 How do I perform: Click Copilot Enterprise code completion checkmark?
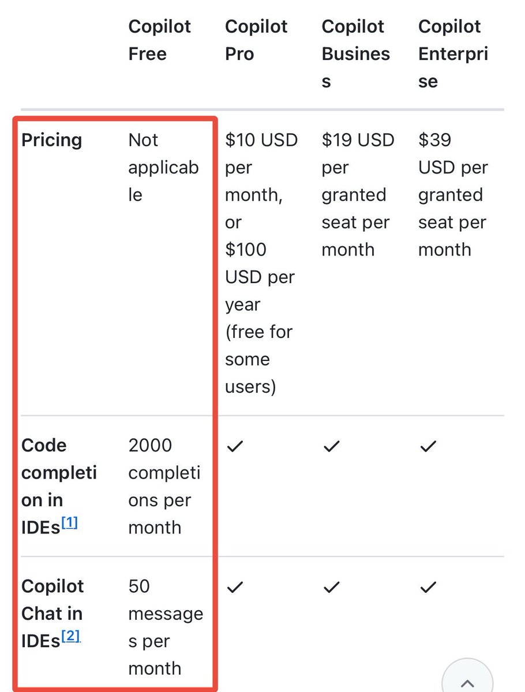pos(427,446)
